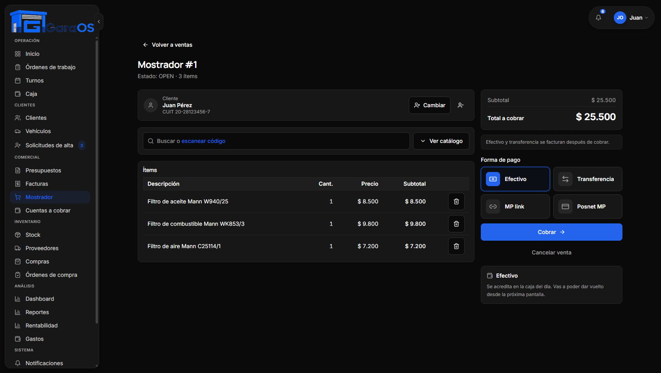Screen dimensions: 661x373
Task: Select Efectivo payment method
Action: [515, 179]
